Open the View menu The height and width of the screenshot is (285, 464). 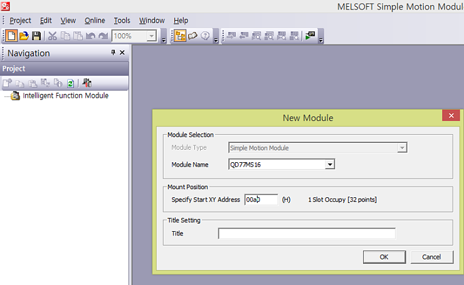(x=68, y=21)
